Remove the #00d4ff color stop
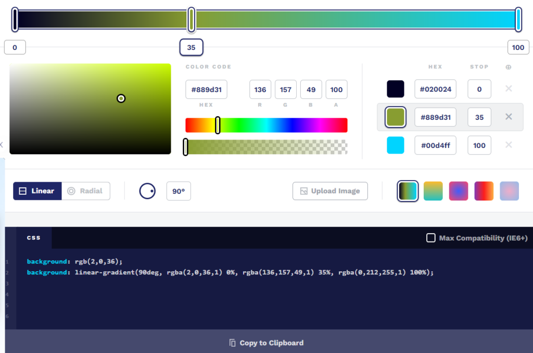 click(509, 145)
